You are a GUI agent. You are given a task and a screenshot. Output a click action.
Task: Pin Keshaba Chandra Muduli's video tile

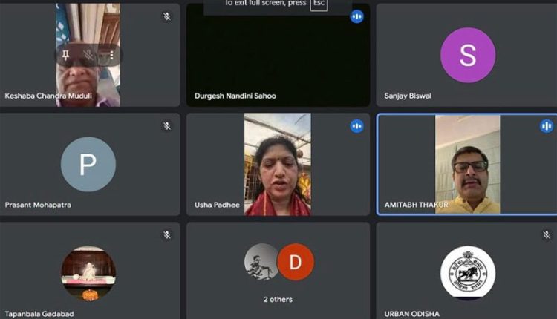[65, 55]
